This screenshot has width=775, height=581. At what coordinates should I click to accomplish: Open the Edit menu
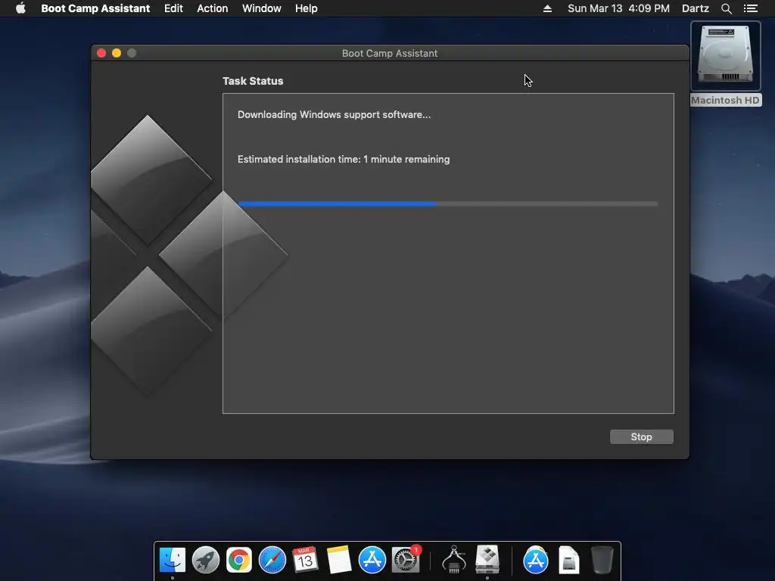coord(173,8)
